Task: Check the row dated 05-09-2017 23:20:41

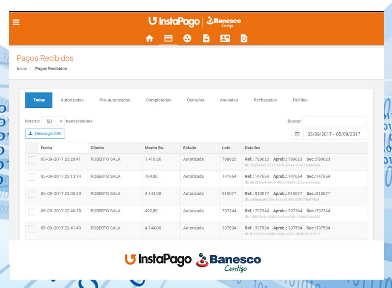Action: [31, 160]
